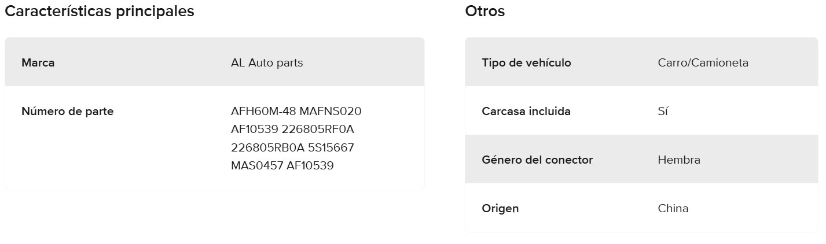
Task: Click part number 226805RF0A
Action: pyautogui.click(x=317, y=129)
